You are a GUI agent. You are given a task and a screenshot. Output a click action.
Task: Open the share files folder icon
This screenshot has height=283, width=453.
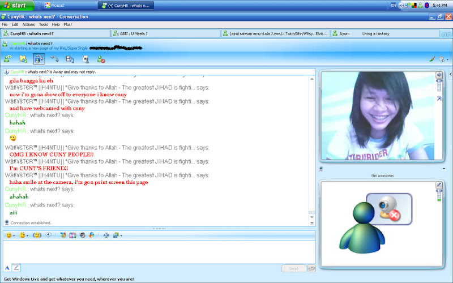click(x=23, y=59)
